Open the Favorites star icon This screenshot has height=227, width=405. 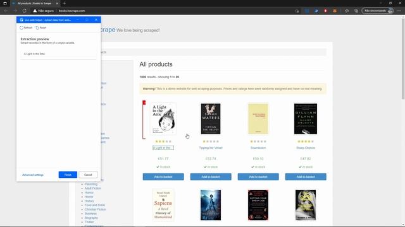pos(347,11)
